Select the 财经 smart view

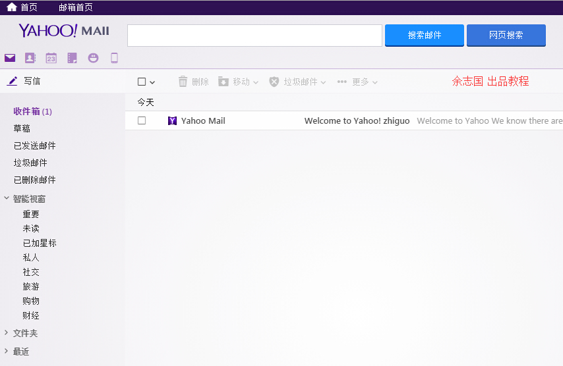(31, 315)
